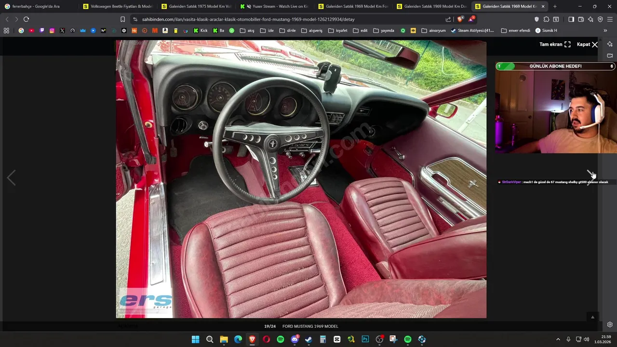Toggle the browser sidebar panel
The width and height of the screenshot is (617, 347).
[571, 19]
